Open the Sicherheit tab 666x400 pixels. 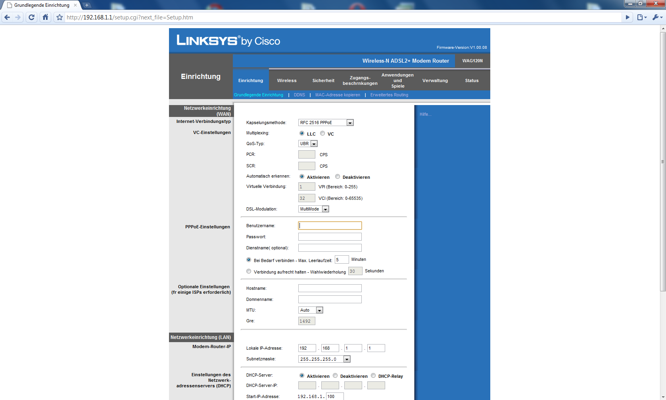point(323,80)
